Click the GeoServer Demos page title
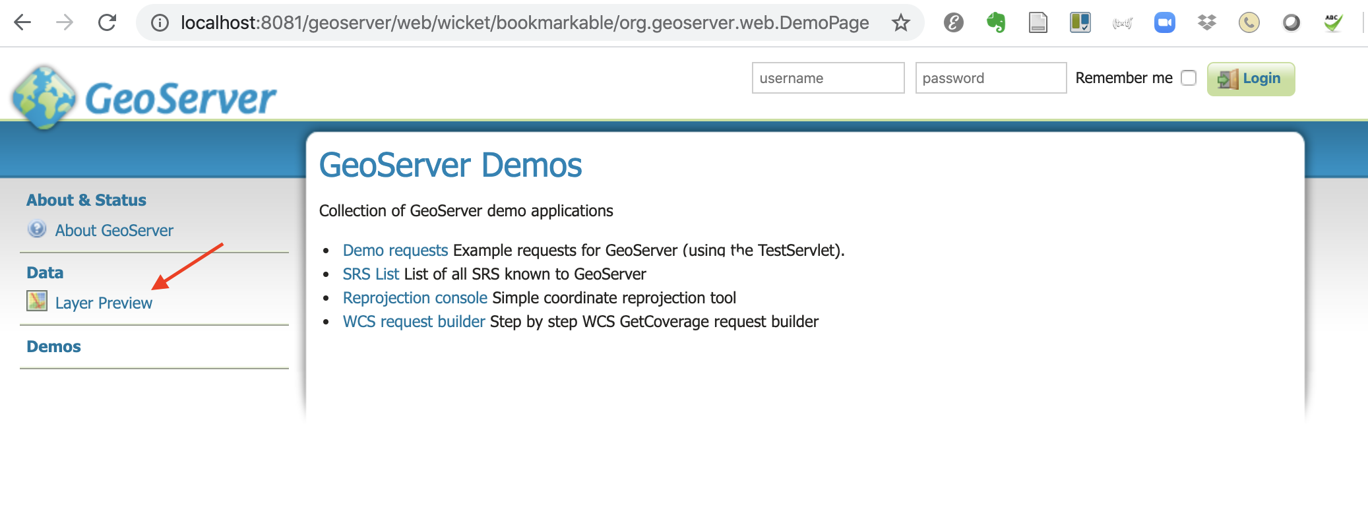The height and width of the screenshot is (517, 1368). pos(451,165)
